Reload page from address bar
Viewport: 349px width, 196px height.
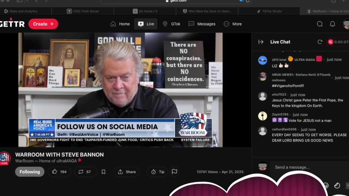[x=248, y=1]
